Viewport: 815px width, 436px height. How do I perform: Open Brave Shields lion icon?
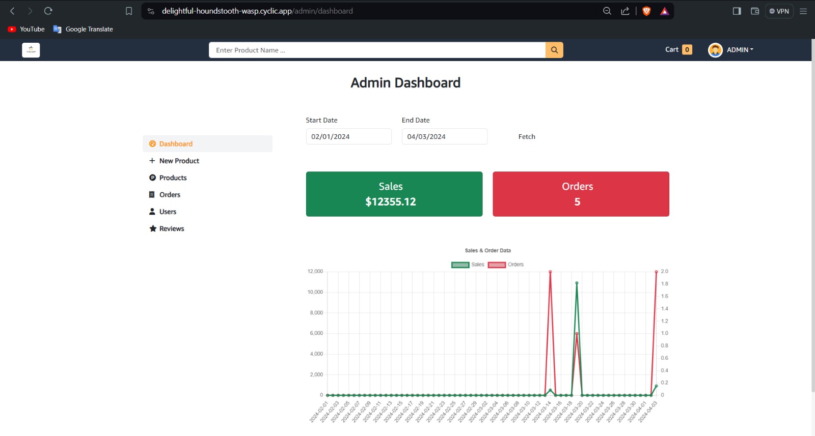646,11
